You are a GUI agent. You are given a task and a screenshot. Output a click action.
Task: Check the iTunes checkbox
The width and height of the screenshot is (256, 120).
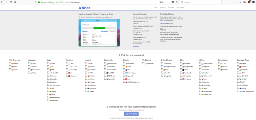(48, 63)
